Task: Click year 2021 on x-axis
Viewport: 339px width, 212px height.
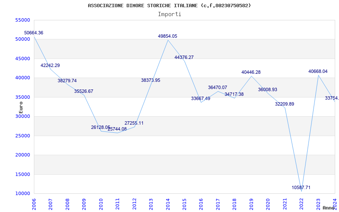Action: click(x=285, y=204)
